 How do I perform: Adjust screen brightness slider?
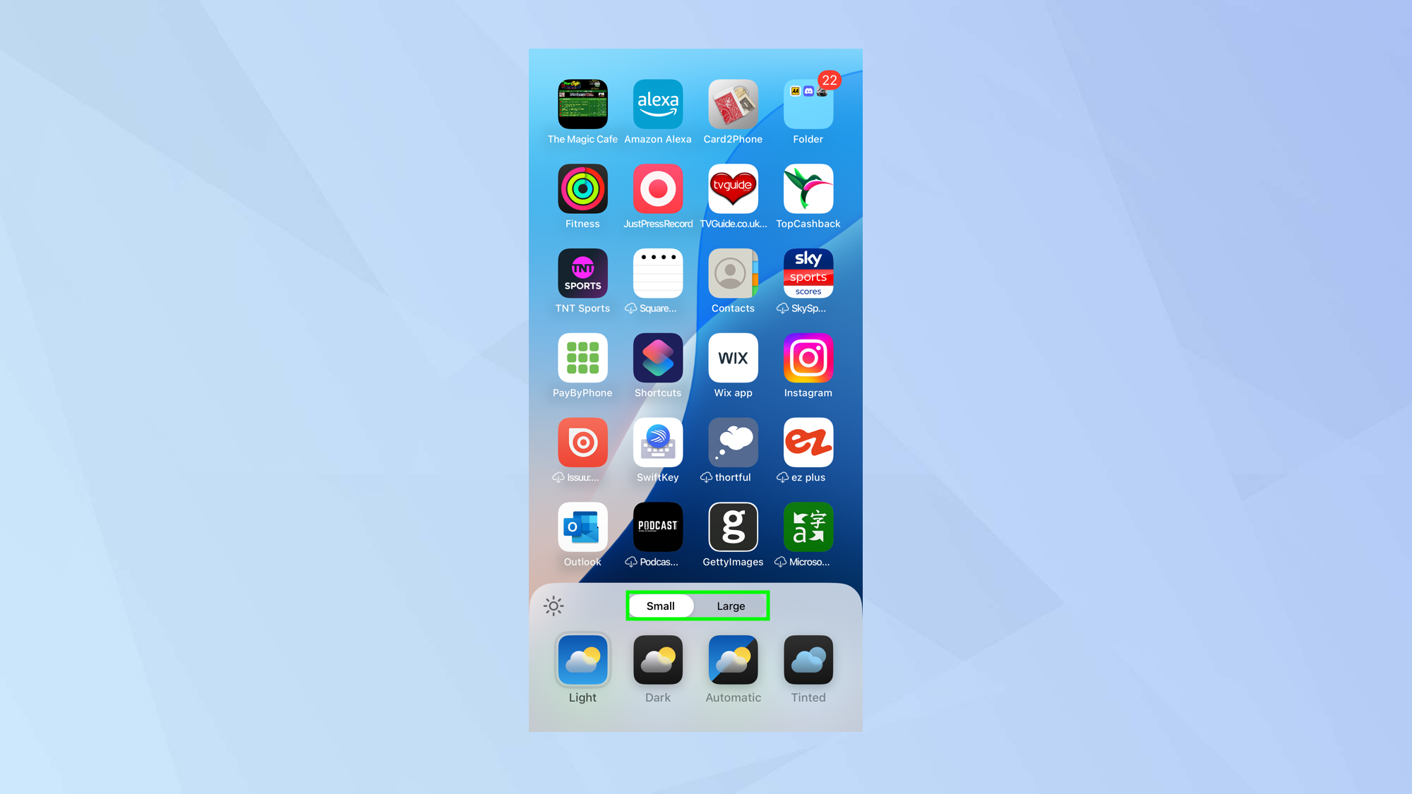coord(554,605)
